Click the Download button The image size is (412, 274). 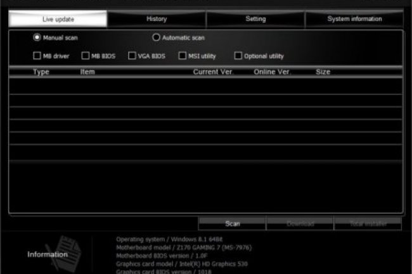(x=300, y=223)
